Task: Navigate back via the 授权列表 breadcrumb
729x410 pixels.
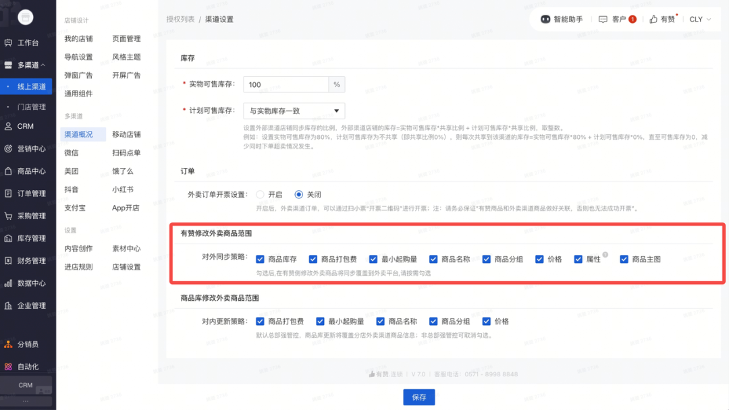Action: point(180,20)
